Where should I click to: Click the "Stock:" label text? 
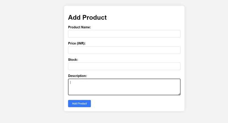(x=73, y=60)
